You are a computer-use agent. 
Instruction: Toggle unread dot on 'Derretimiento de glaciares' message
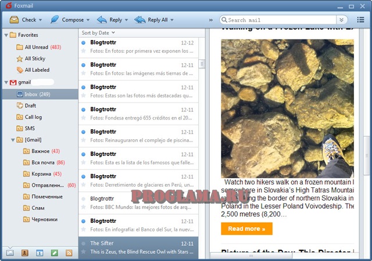pos(83,176)
